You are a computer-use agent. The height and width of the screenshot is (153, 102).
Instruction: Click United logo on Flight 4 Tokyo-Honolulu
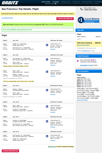coord(47,107)
